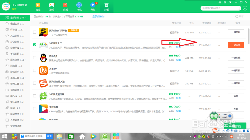Click 投票 link for 腾讯QQ
The image size is (250, 140).
click(178, 60)
